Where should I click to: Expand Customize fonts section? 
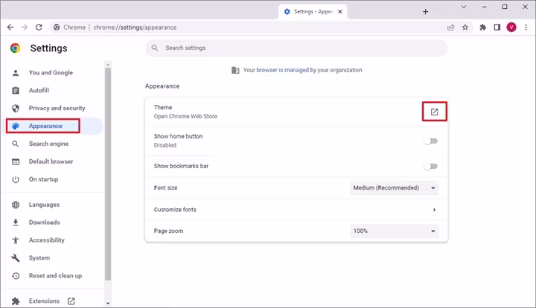(x=434, y=210)
